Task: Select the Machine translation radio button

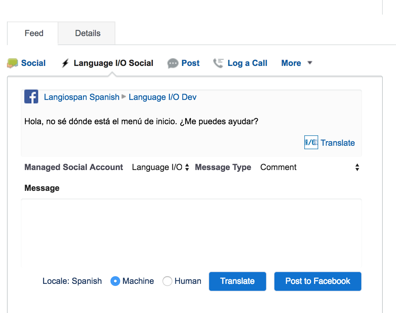Action: tap(115, 281)
